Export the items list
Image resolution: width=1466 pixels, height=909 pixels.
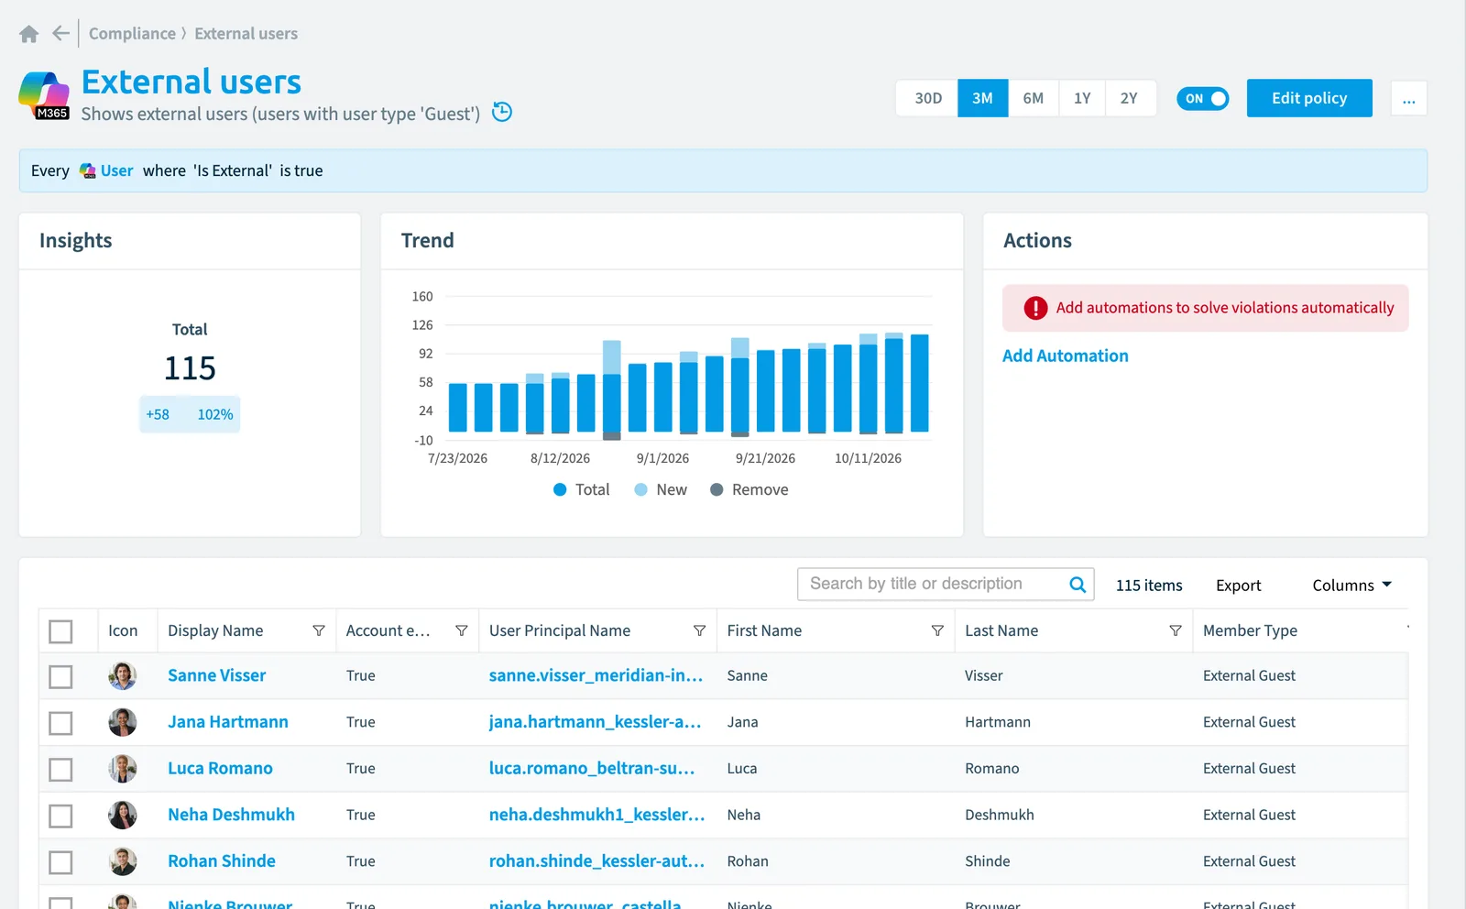click(1238, 585)
